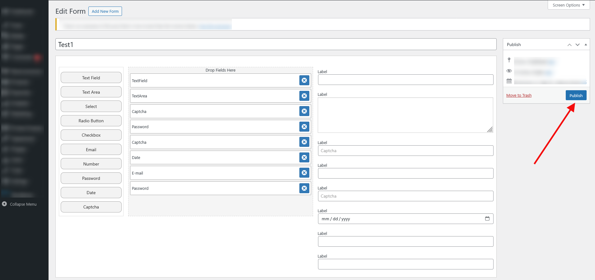Remove the TextField row with its X icon

click(304, 80)
